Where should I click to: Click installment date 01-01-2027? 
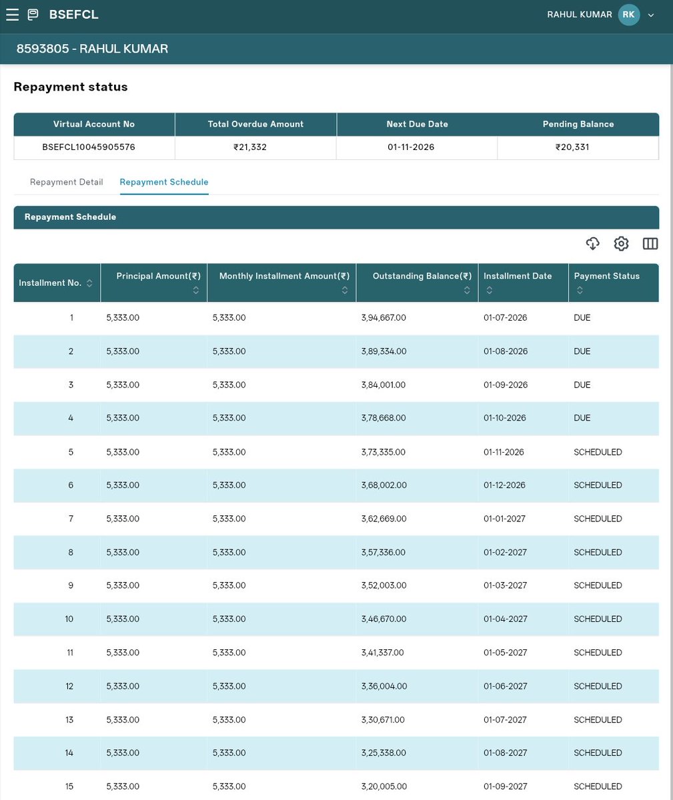click(504, 519)
